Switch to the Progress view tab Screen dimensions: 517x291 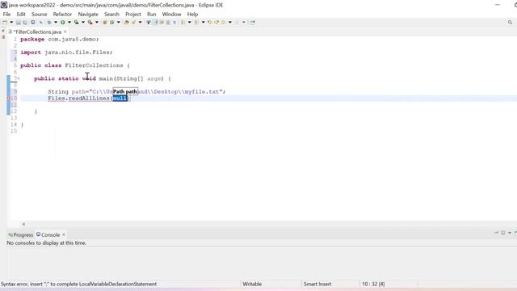coord(21,234)
